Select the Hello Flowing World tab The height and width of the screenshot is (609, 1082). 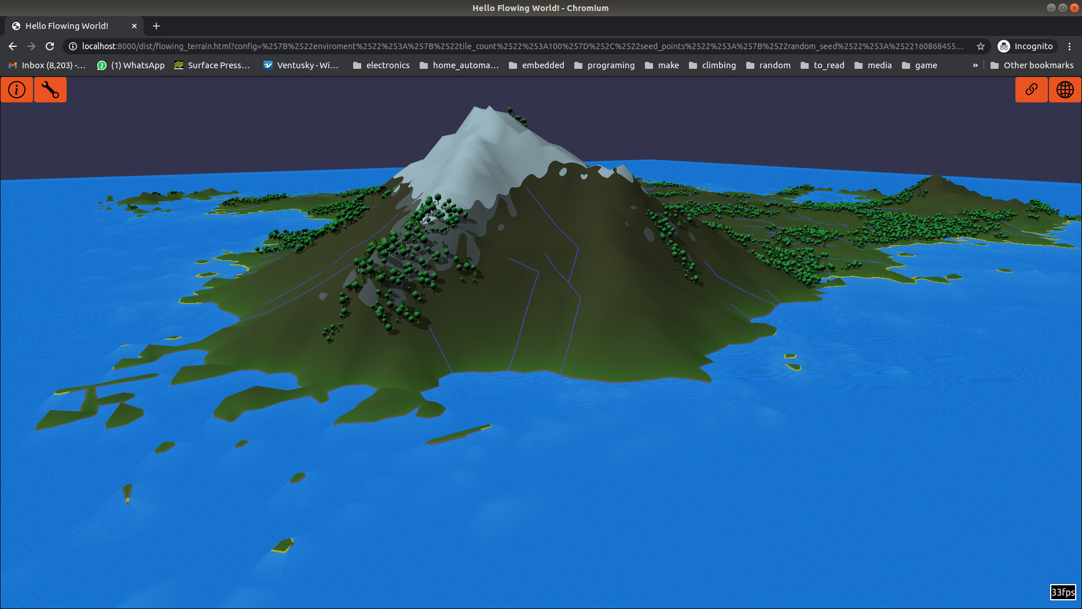click(67, 26)
